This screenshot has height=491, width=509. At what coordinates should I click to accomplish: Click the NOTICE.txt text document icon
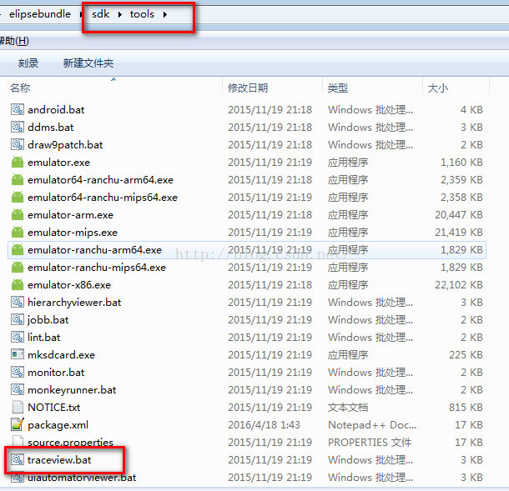pyautogui.click(x=18, y=408)
